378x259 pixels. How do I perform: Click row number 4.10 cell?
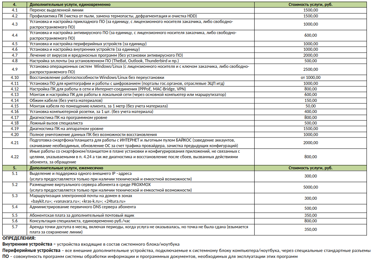click(x=15, y=78)
